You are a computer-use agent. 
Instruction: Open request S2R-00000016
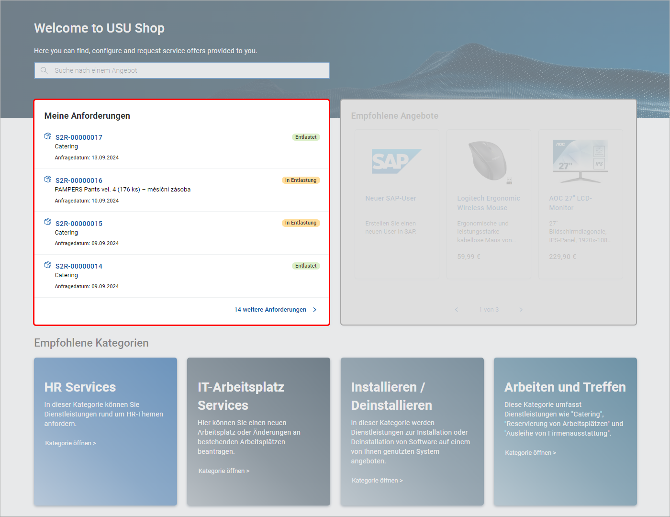click(x=79, y=180)
